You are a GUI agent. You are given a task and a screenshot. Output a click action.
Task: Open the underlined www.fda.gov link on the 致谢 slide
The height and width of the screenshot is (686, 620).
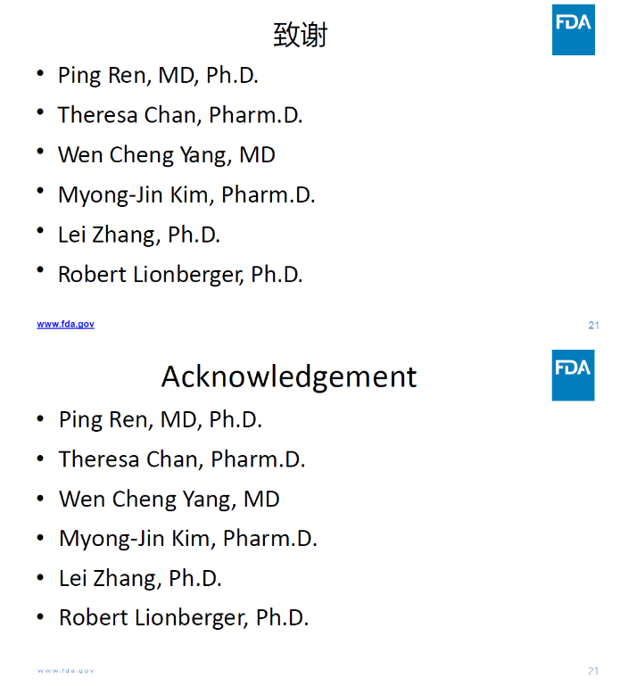[65, 324]
